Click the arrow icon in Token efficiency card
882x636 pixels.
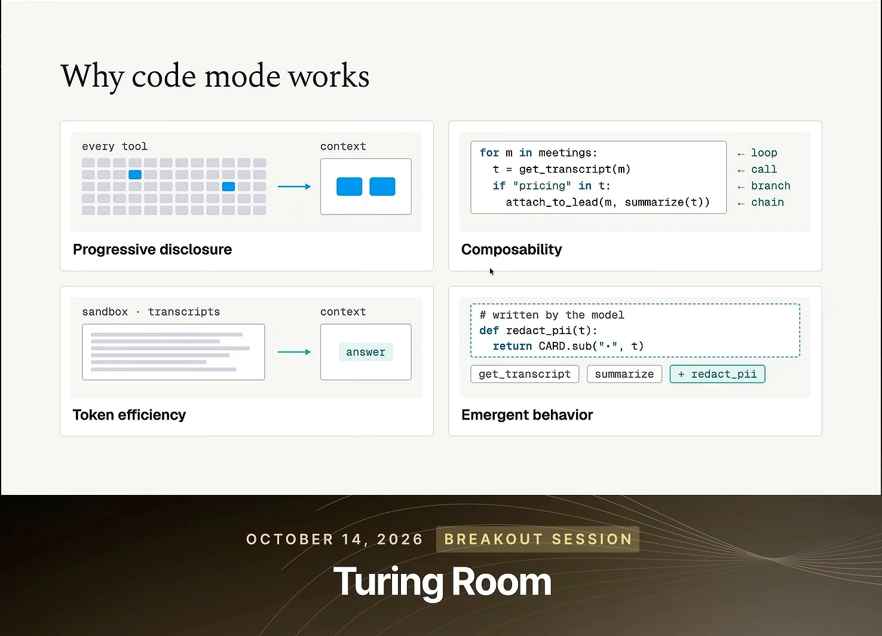point(294,352)
